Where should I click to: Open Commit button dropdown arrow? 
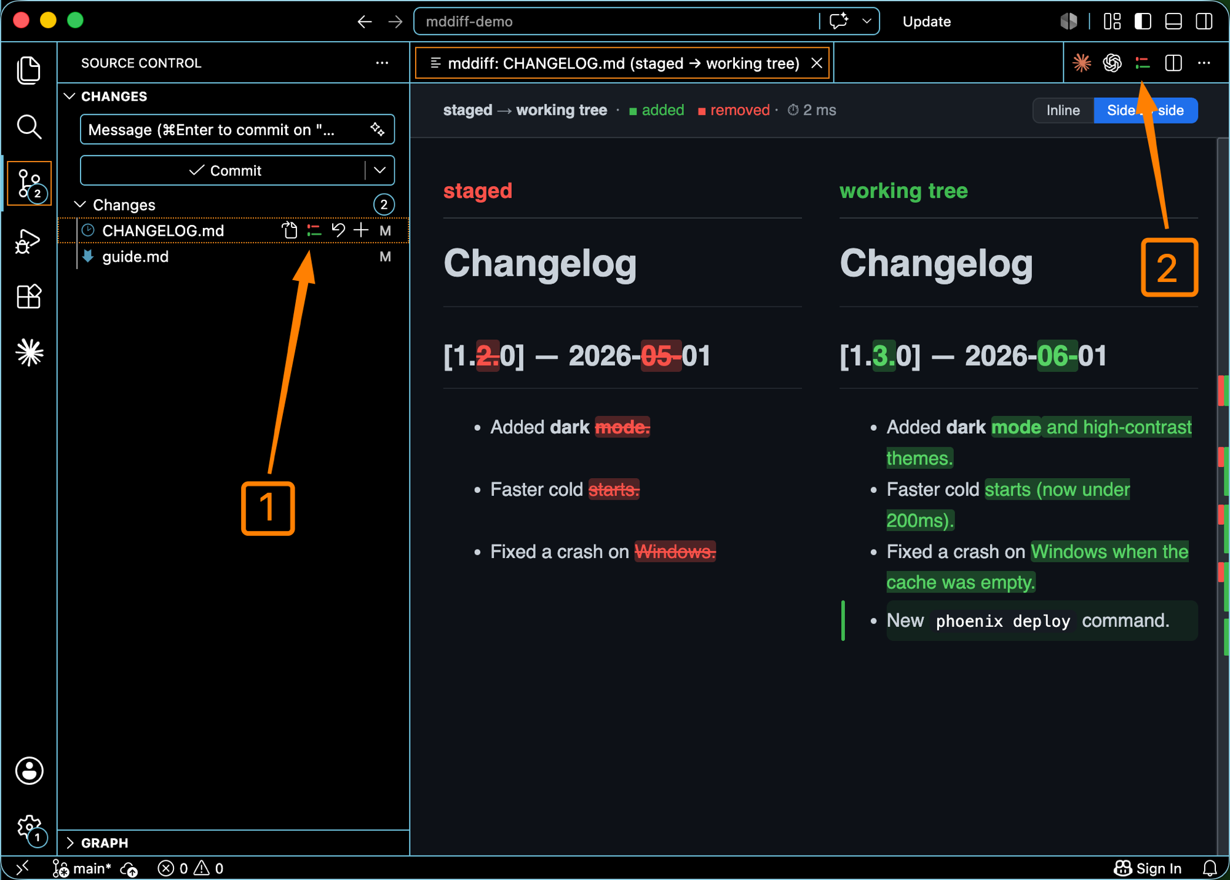click(379, 170)
